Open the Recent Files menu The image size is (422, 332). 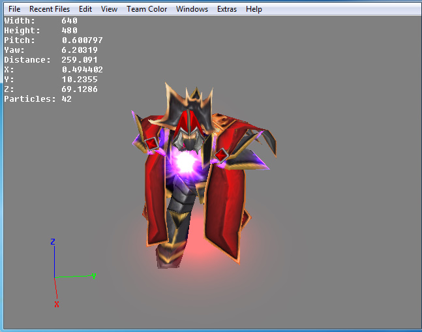pyautogui.click(x=50, y=9)
